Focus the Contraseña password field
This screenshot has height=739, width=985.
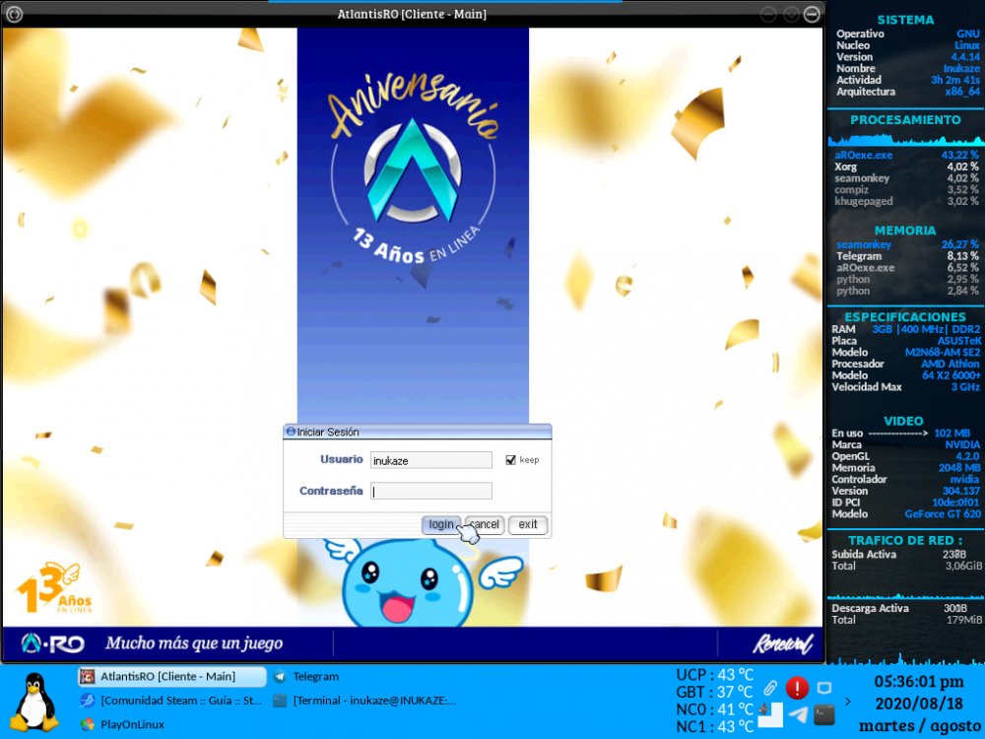(430, 490)
